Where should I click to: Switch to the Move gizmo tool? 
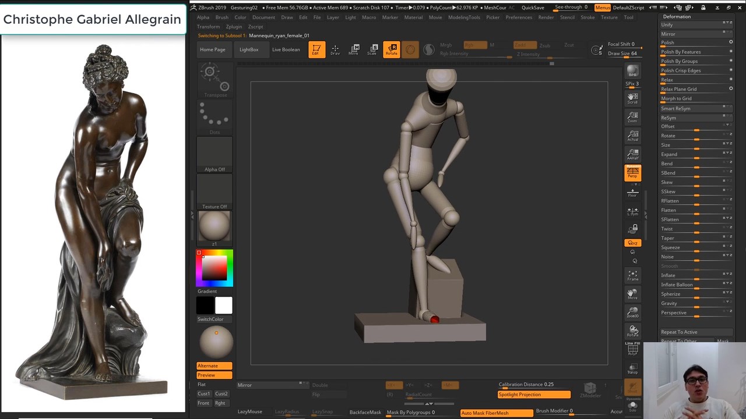point(354,50)
